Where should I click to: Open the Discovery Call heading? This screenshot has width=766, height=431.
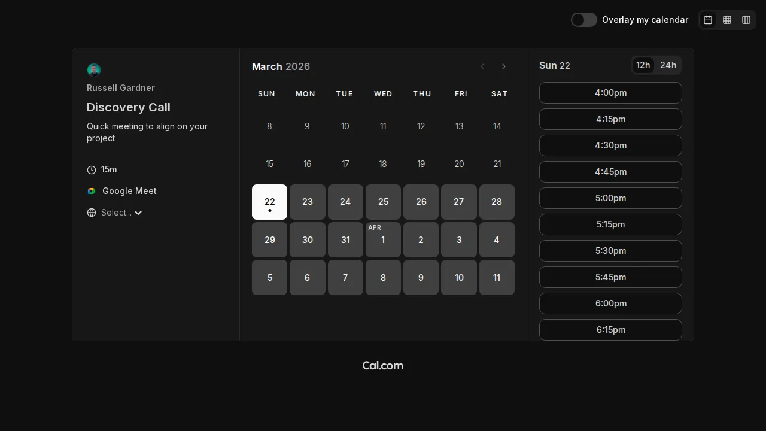coord(128,107)
